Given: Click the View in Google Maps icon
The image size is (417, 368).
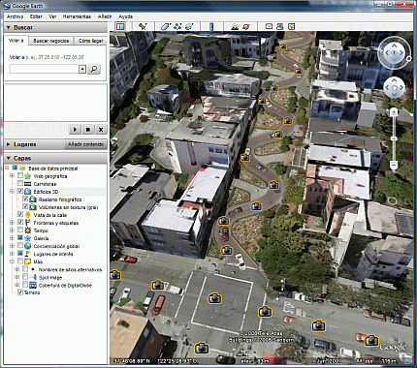Looking at the screenshot, I should 292,26.
